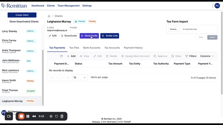Open the Filters panel
Image resolution: width=223 pixels, height=125 pixels.
pos(191,56)
